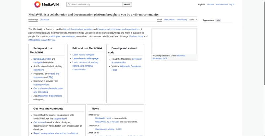Expand the Tools dropdown menu

click(193, 19)
